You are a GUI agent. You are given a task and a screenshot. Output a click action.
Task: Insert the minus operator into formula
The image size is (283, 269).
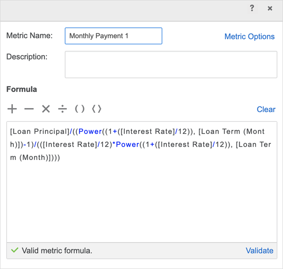click(29, 109)
